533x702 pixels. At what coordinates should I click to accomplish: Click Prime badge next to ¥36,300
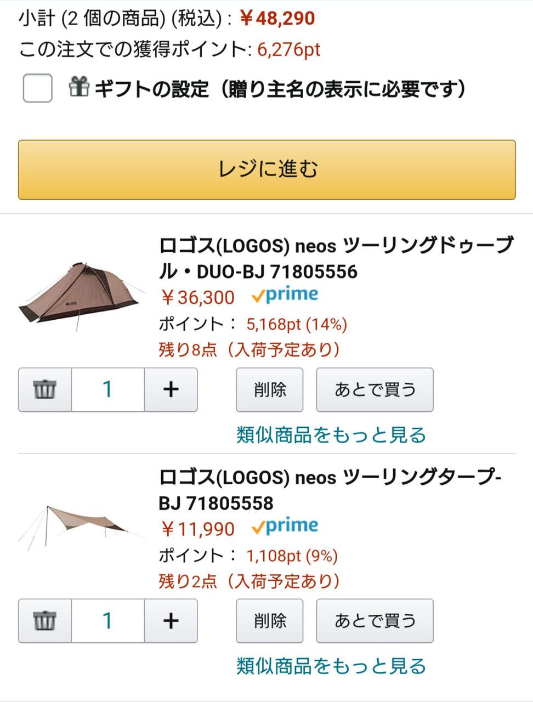coord(285,296)
